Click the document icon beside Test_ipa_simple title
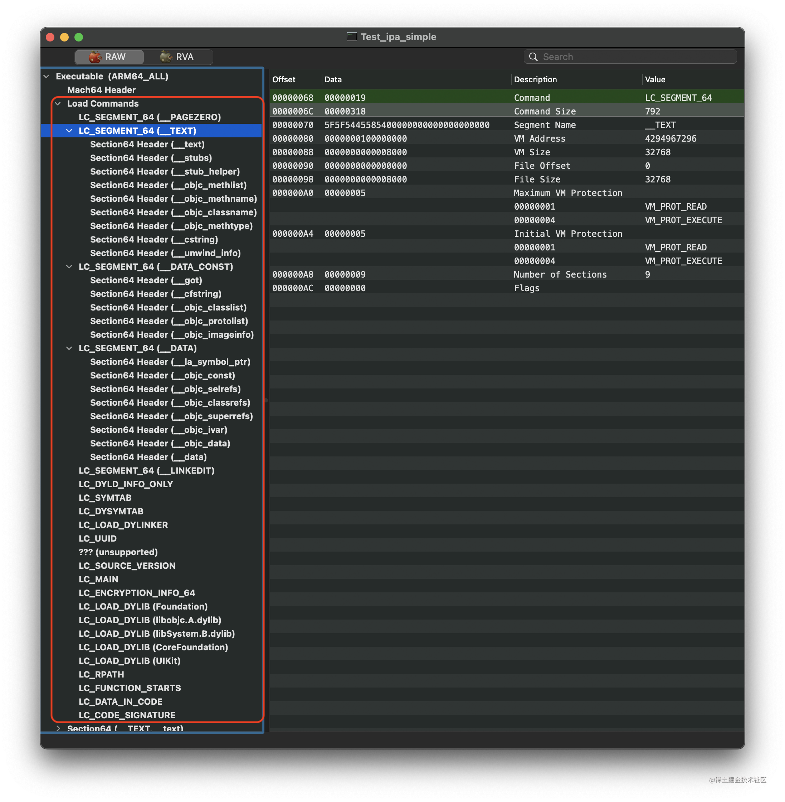The image size is (785, 802). (351, 37)
